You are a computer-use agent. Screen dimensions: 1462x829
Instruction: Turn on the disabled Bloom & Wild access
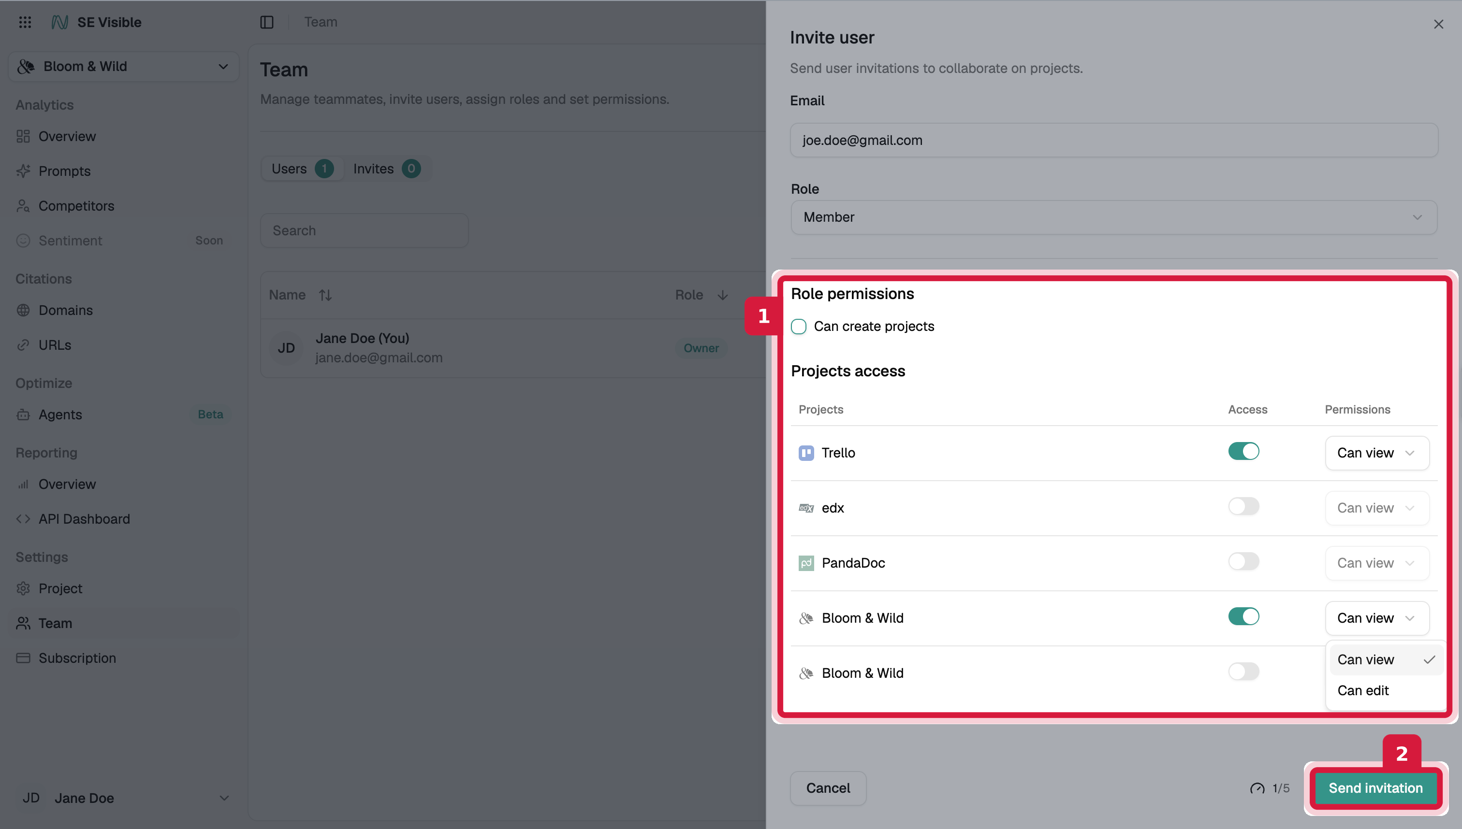pos(1243,672)
